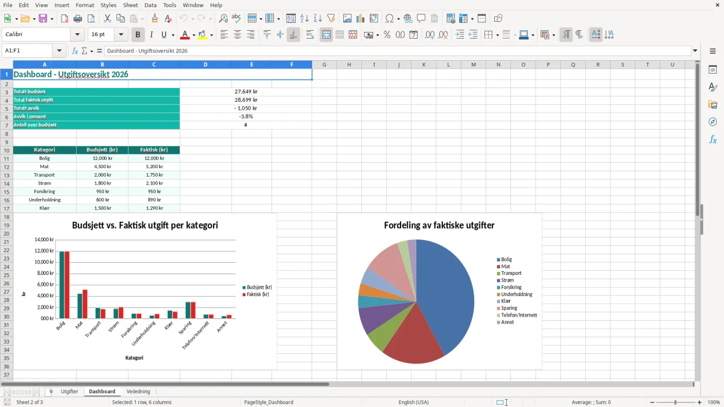
Task: Open Borders dropdown arrow
Action: 497,35
